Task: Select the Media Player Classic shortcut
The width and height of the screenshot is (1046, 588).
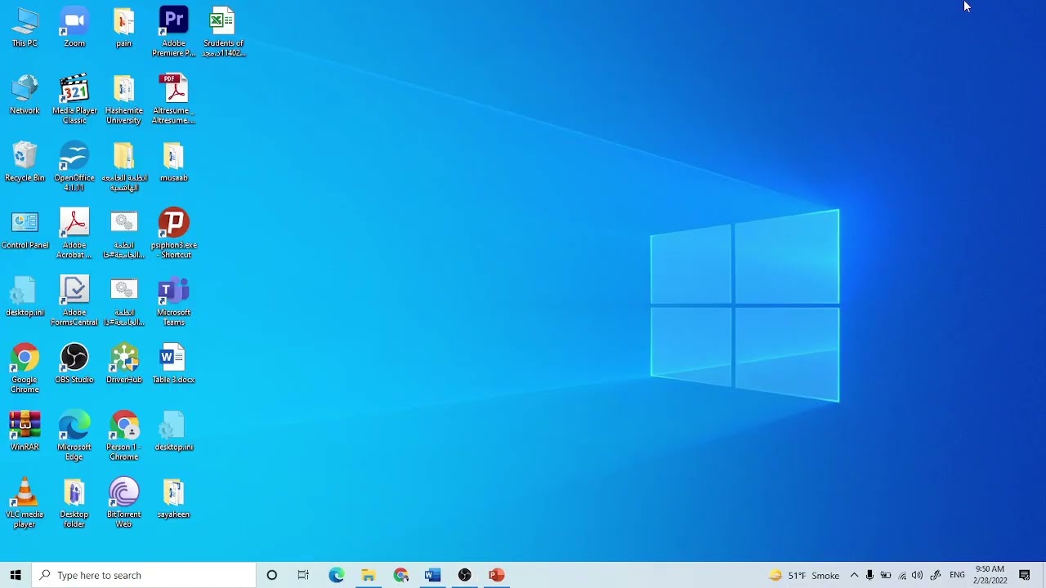Action: click(x=74, y=99)
